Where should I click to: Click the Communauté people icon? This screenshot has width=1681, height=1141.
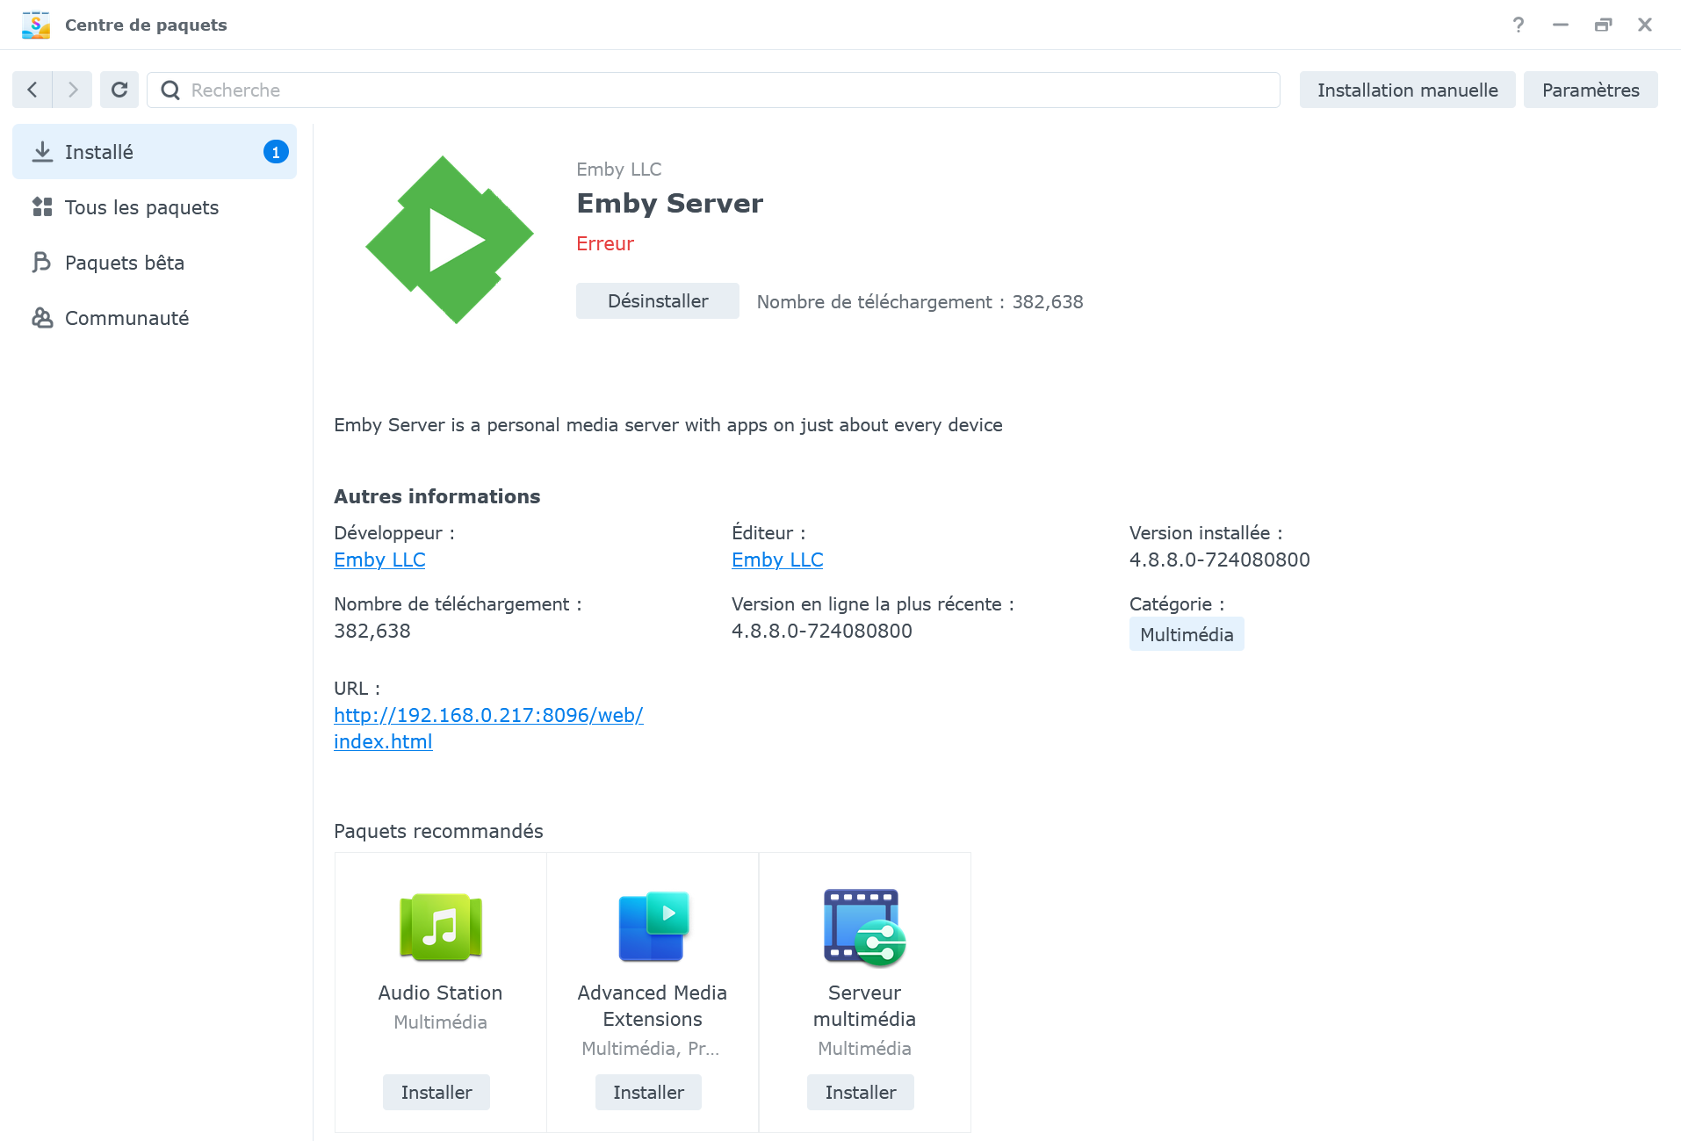pyautogui.click(x=42, y=318)
